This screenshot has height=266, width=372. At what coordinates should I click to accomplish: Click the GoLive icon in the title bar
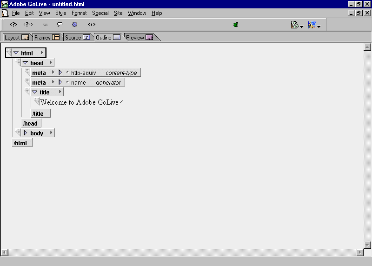tap(5, 4)
